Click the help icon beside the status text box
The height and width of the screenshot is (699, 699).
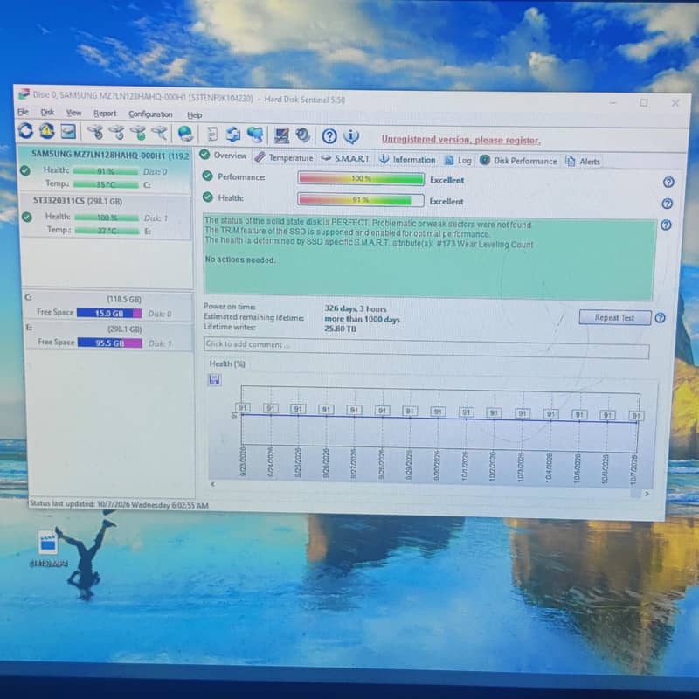pos(666,225)
